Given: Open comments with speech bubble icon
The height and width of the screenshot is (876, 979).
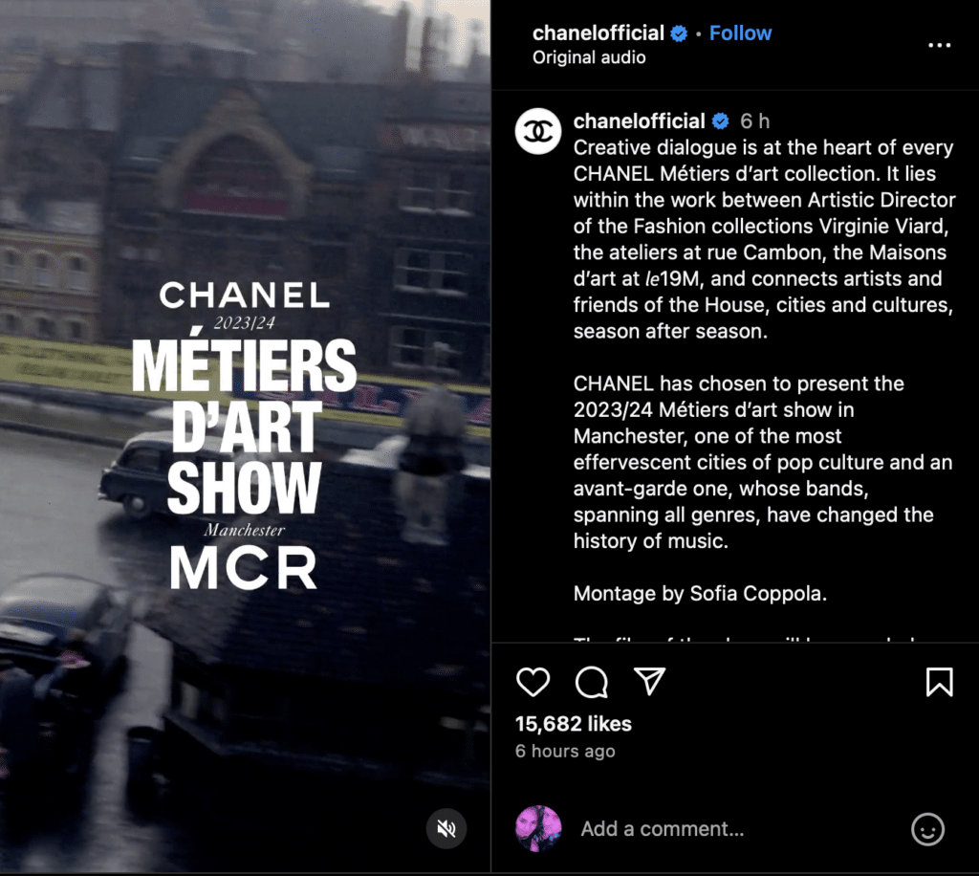Looking at the screenshot, I should pos(591,681).
